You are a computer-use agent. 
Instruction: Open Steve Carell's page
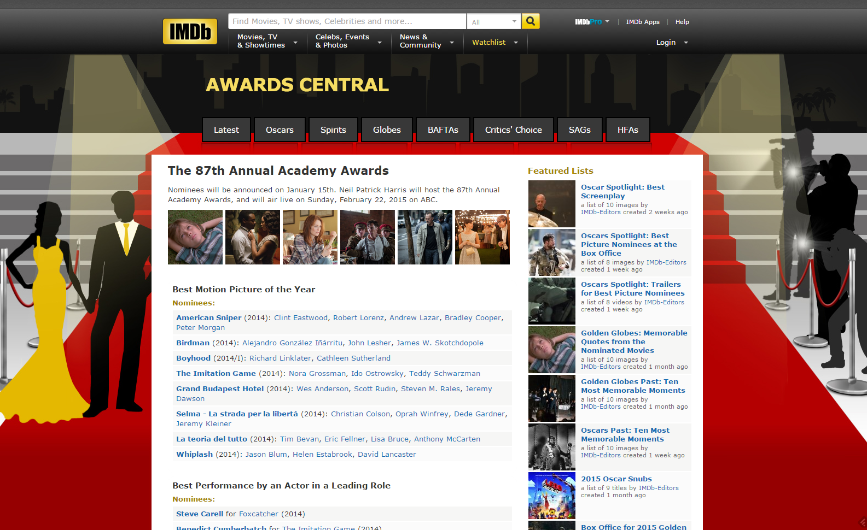click(200, 514)
